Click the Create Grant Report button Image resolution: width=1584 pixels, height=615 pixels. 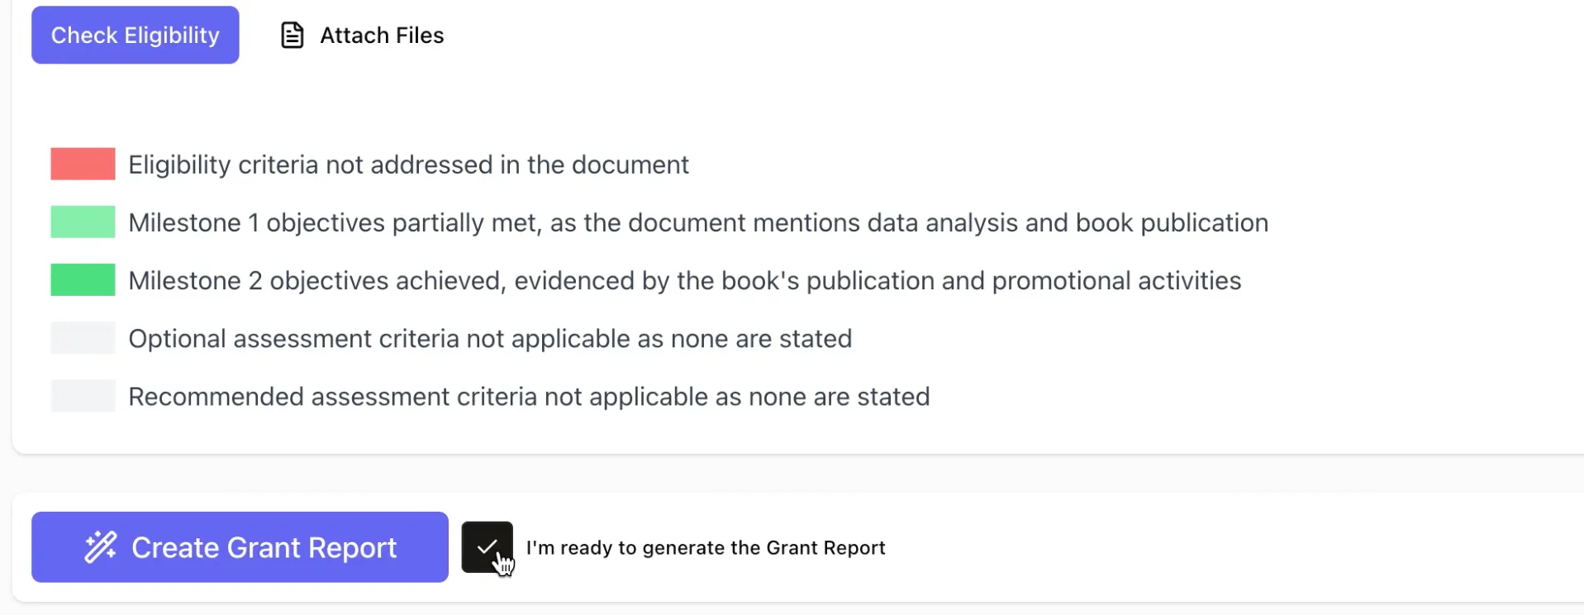pyautogui.click(x=240, y=547)
